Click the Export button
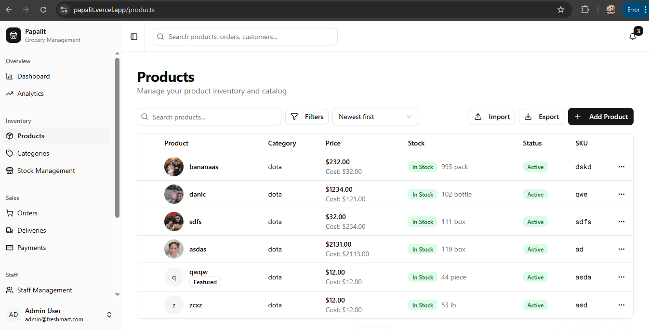This screenshot has height=330, width=649. pos(542,117)
